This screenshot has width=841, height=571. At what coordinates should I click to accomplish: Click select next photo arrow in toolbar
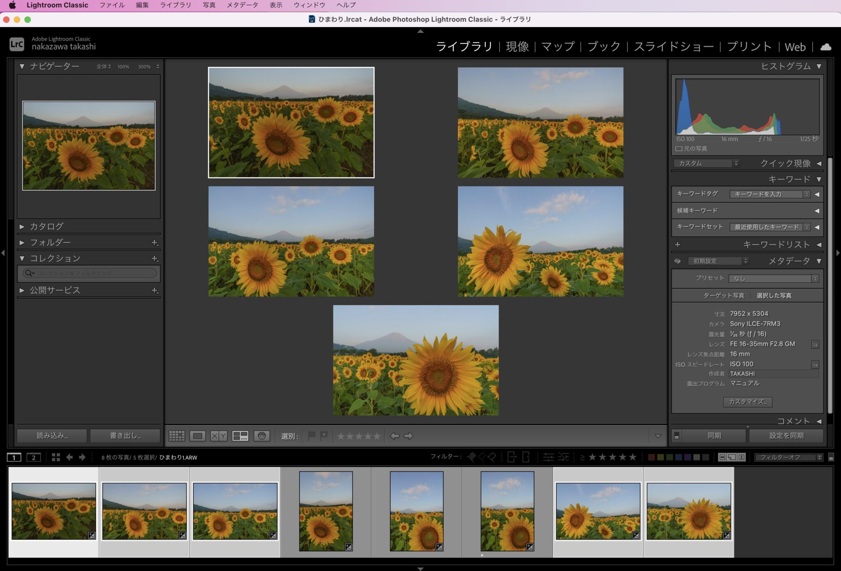pyautogui.click(x=409, y=436)
